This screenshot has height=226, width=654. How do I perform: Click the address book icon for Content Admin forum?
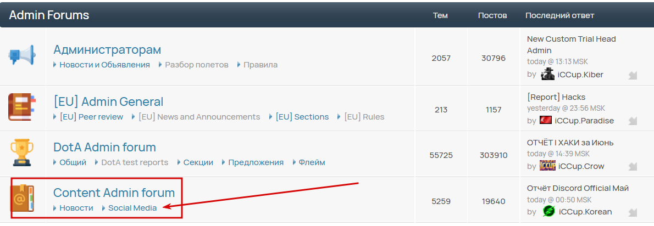click(x=22, y=198)
